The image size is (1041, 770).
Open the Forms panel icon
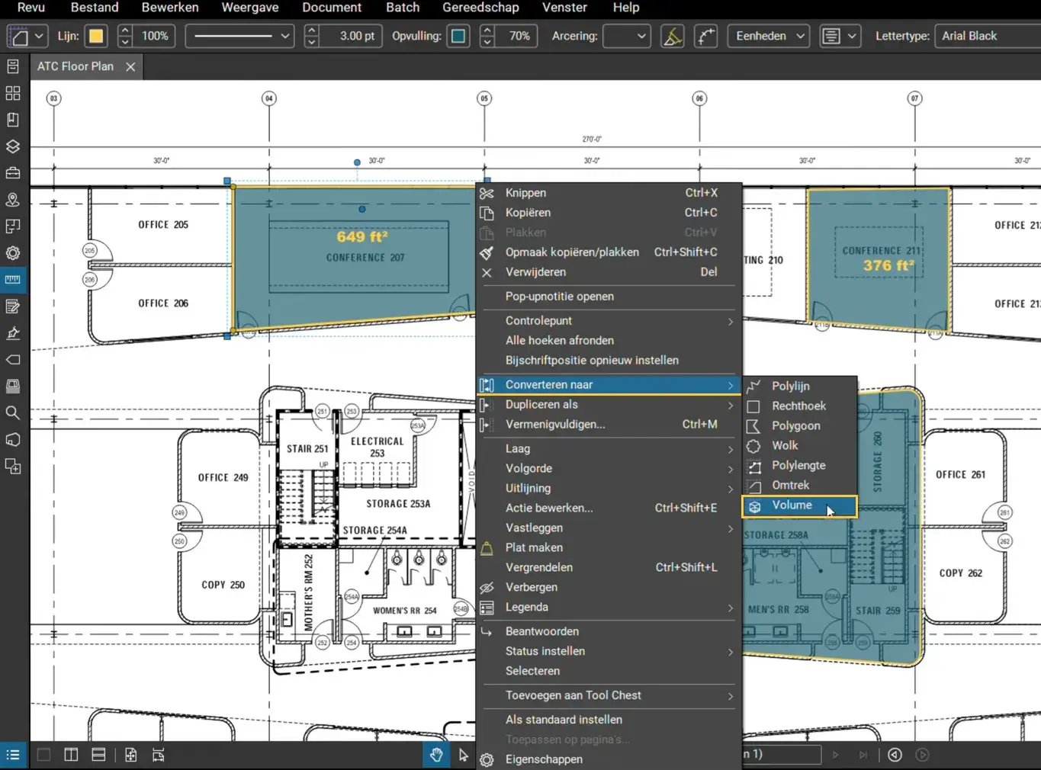pyautogui.click(x=13, y=306)
